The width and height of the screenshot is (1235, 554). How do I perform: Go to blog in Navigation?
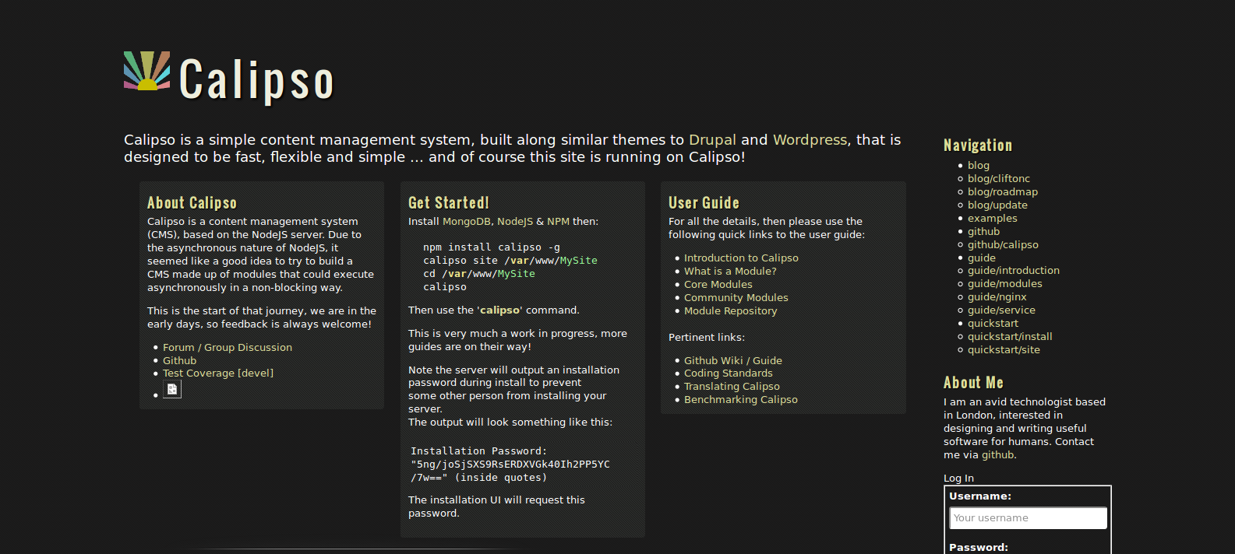[x=979, y=166]
